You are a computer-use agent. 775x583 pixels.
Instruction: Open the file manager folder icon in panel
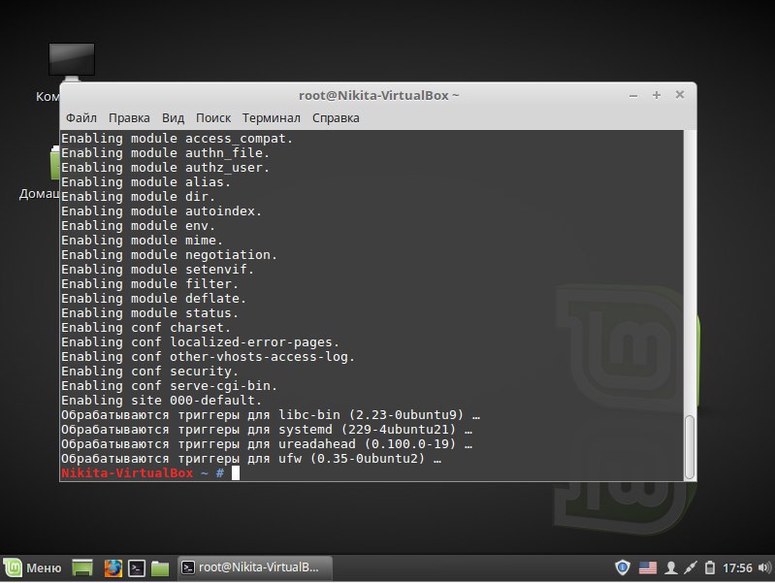tap(160, 568)
